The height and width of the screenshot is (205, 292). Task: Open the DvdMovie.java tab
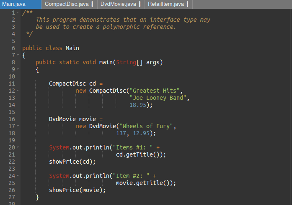[118, 4]
